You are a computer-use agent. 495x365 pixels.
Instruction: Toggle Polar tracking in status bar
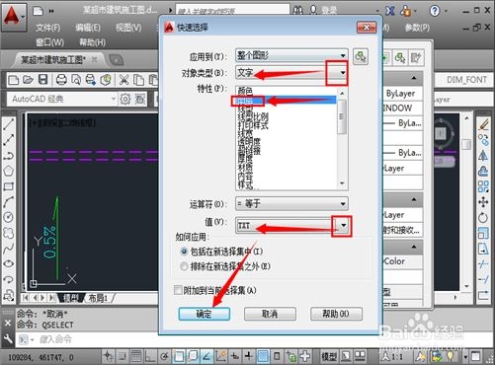tap(165, 356)
